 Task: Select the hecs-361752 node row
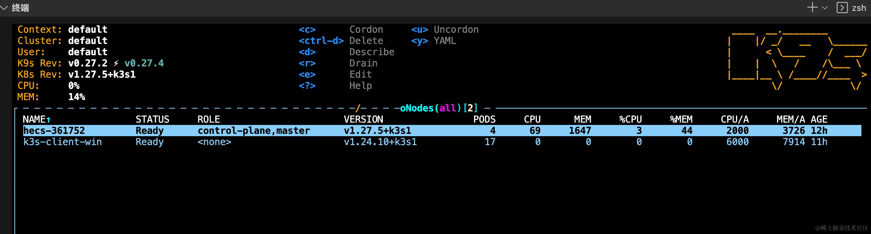point(54,131)
